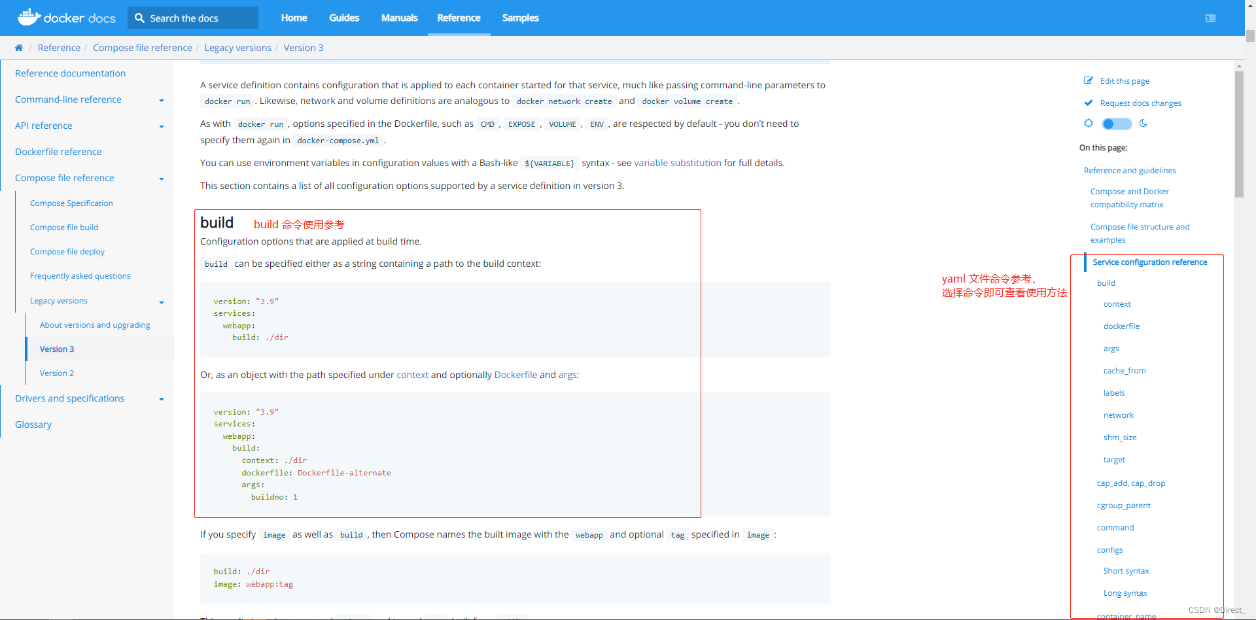Click the right sidebar scrollbar thumb

[x=1239, y=134]
